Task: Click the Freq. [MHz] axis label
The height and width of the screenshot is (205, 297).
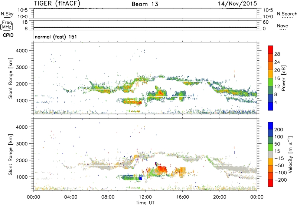Action: coord(7,25)
